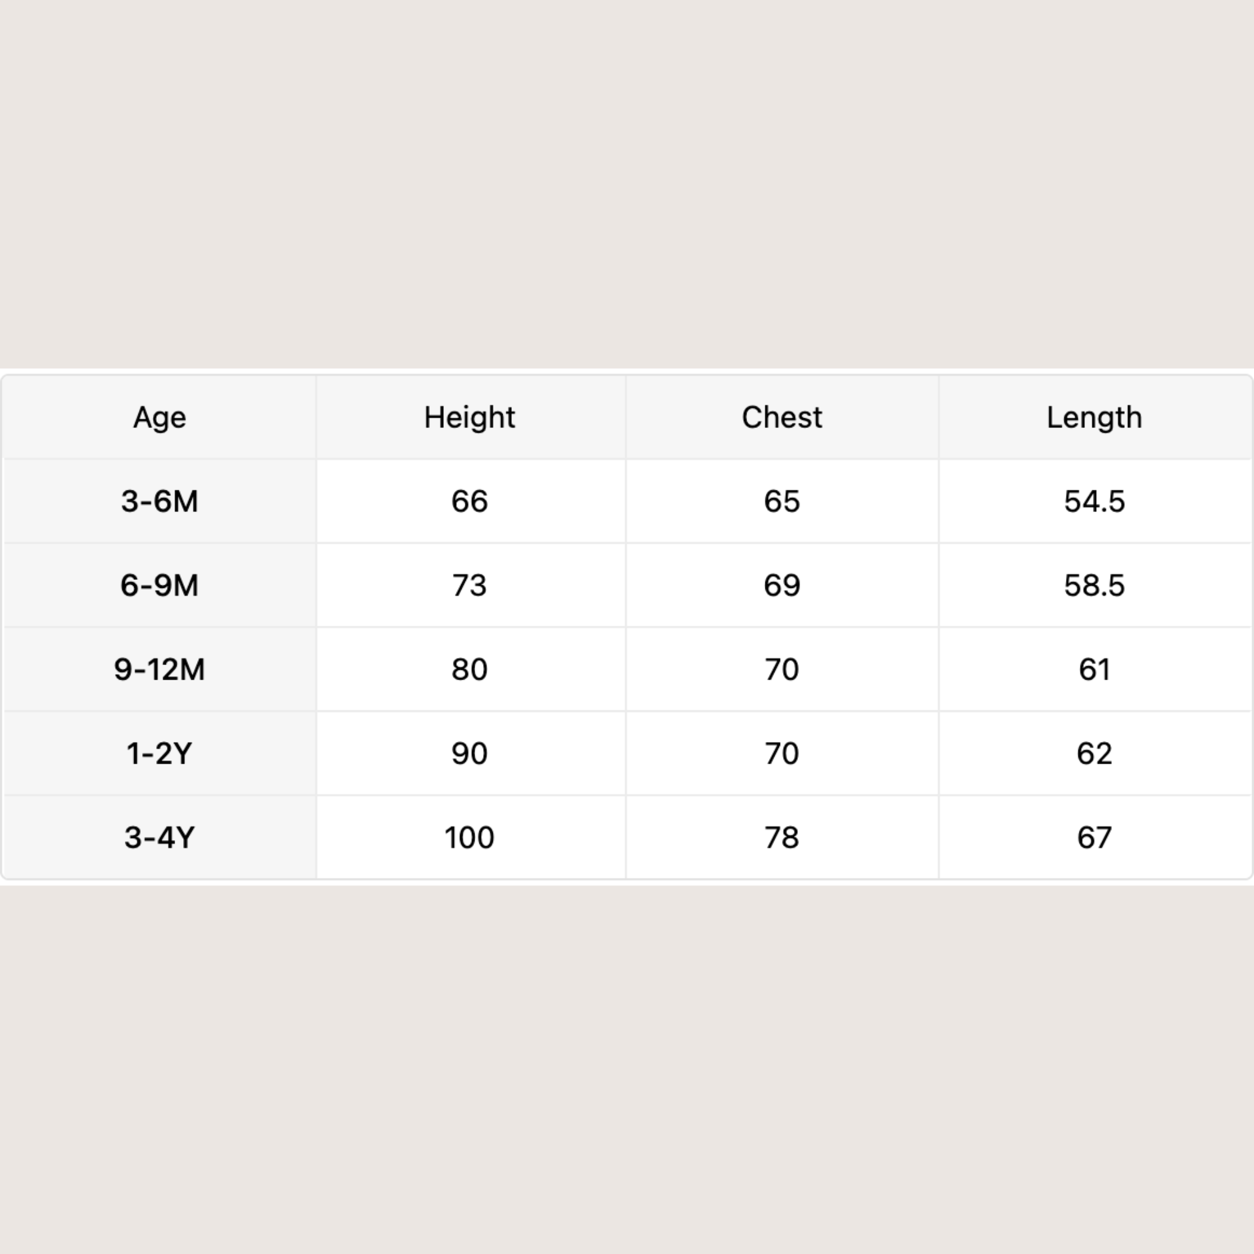This screenshot has width=1254, height=1254.
Task: Click chest value 70 in 9-12M row
Action: pos(781,669)
